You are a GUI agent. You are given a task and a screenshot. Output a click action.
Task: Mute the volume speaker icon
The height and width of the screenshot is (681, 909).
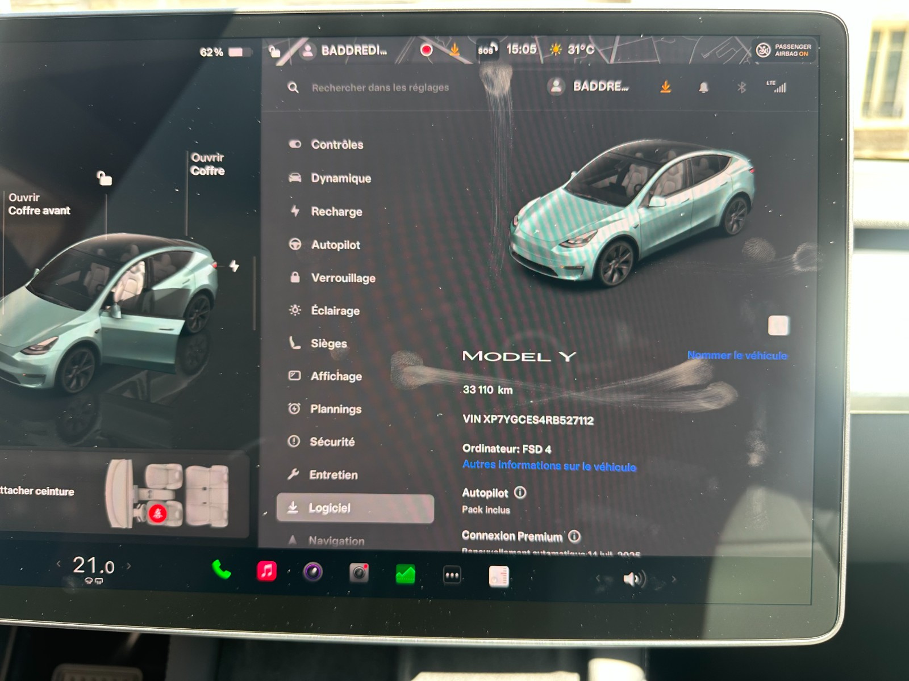tap(633, 579)
